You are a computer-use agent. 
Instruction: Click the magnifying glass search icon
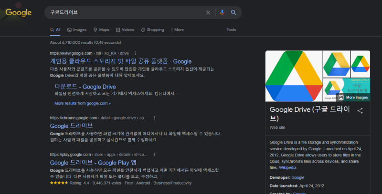[x=233, y=12]
